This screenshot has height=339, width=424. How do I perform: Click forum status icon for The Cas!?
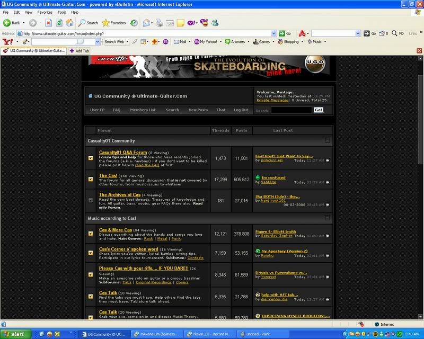(x=91, y=179)
